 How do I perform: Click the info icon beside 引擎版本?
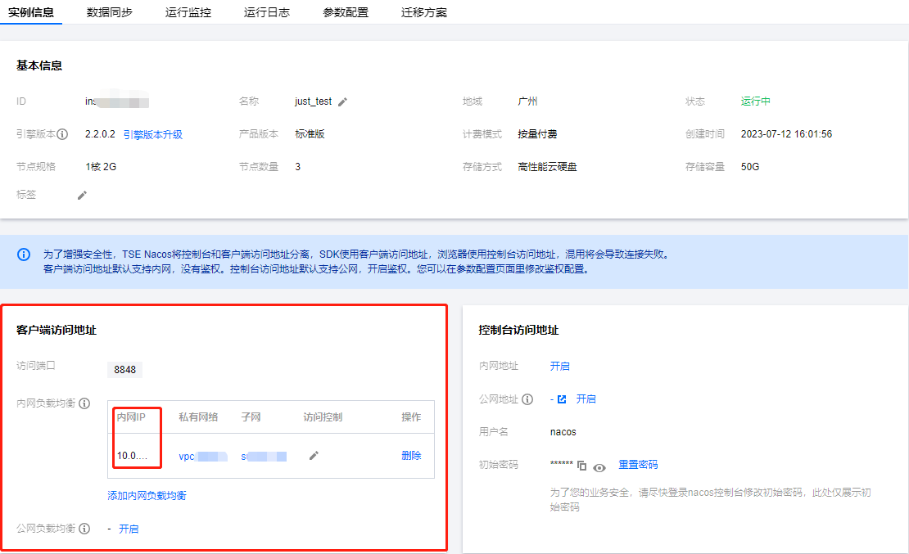point(62,134)
